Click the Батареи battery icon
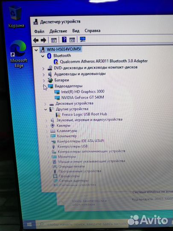This screenshot has height=231, width=173. [50, 80]
